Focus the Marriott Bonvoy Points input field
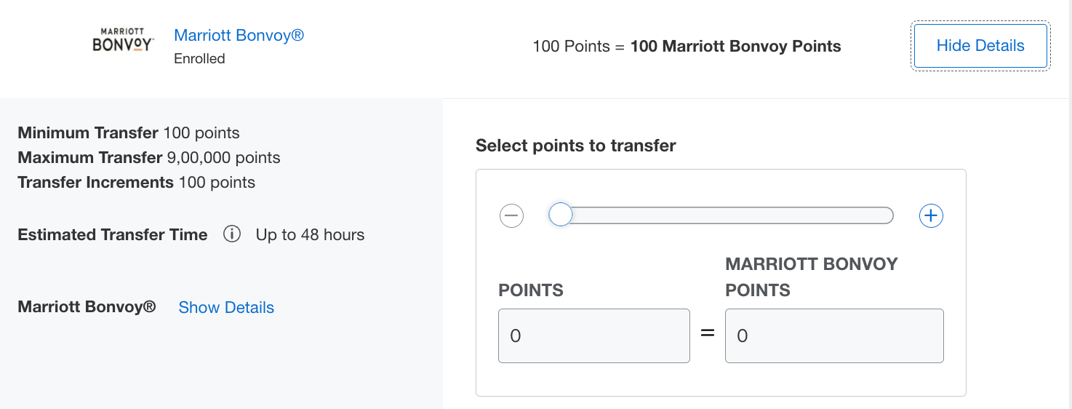This screenshot has height=409, width=1072. pyautogui.click(x=833, y=335)
